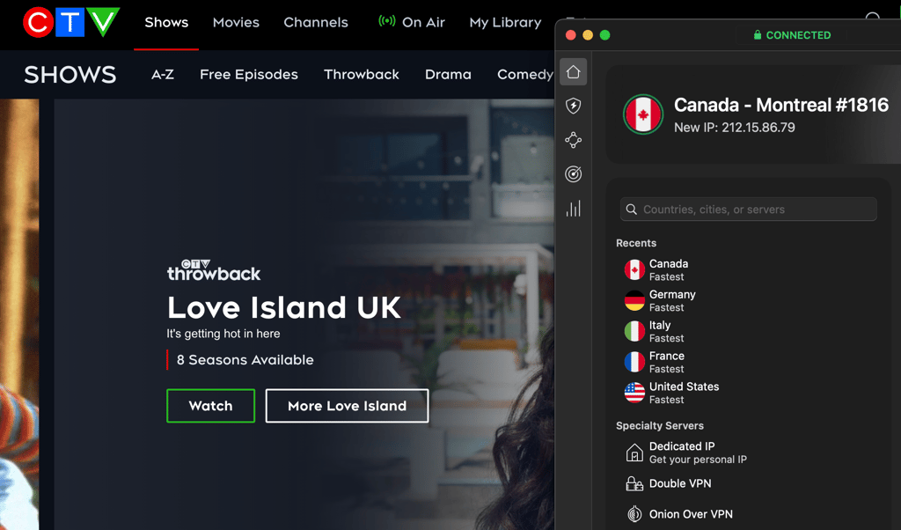Open Movies in CTV navigation
Image resolution: width=901 pixels, height=530 pixels.
pos(236,22)
